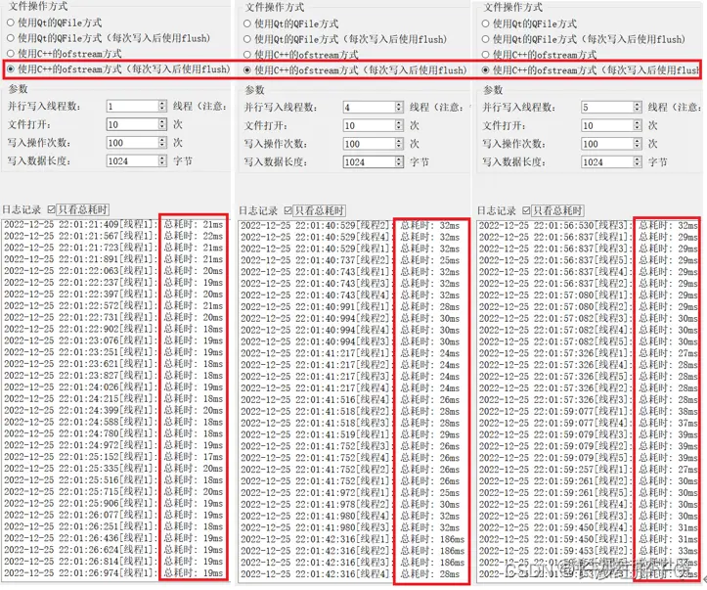Select log row 22:01:26:077 线程1

coord(113,515)
